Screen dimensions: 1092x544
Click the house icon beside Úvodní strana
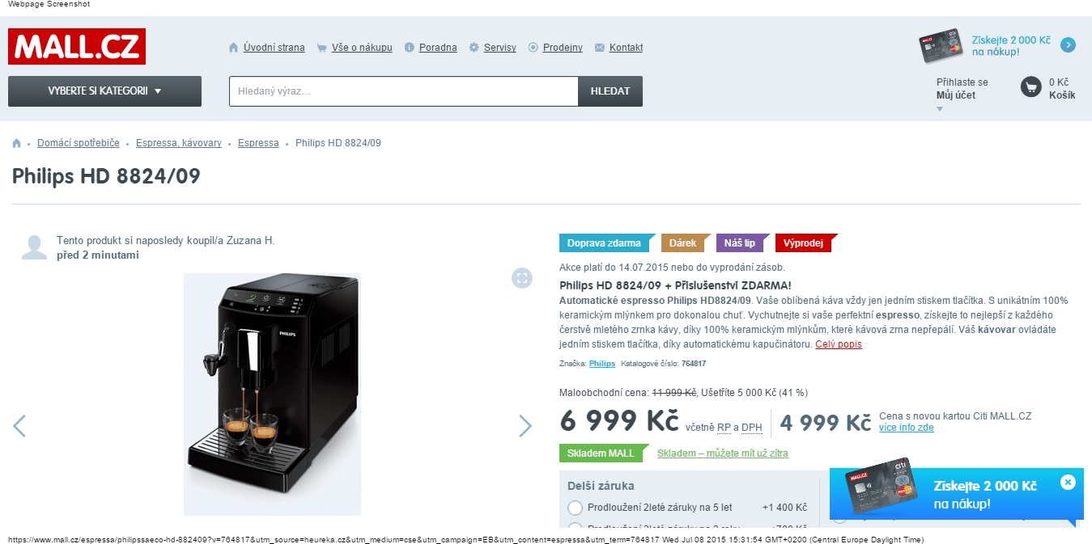[234, 48]
